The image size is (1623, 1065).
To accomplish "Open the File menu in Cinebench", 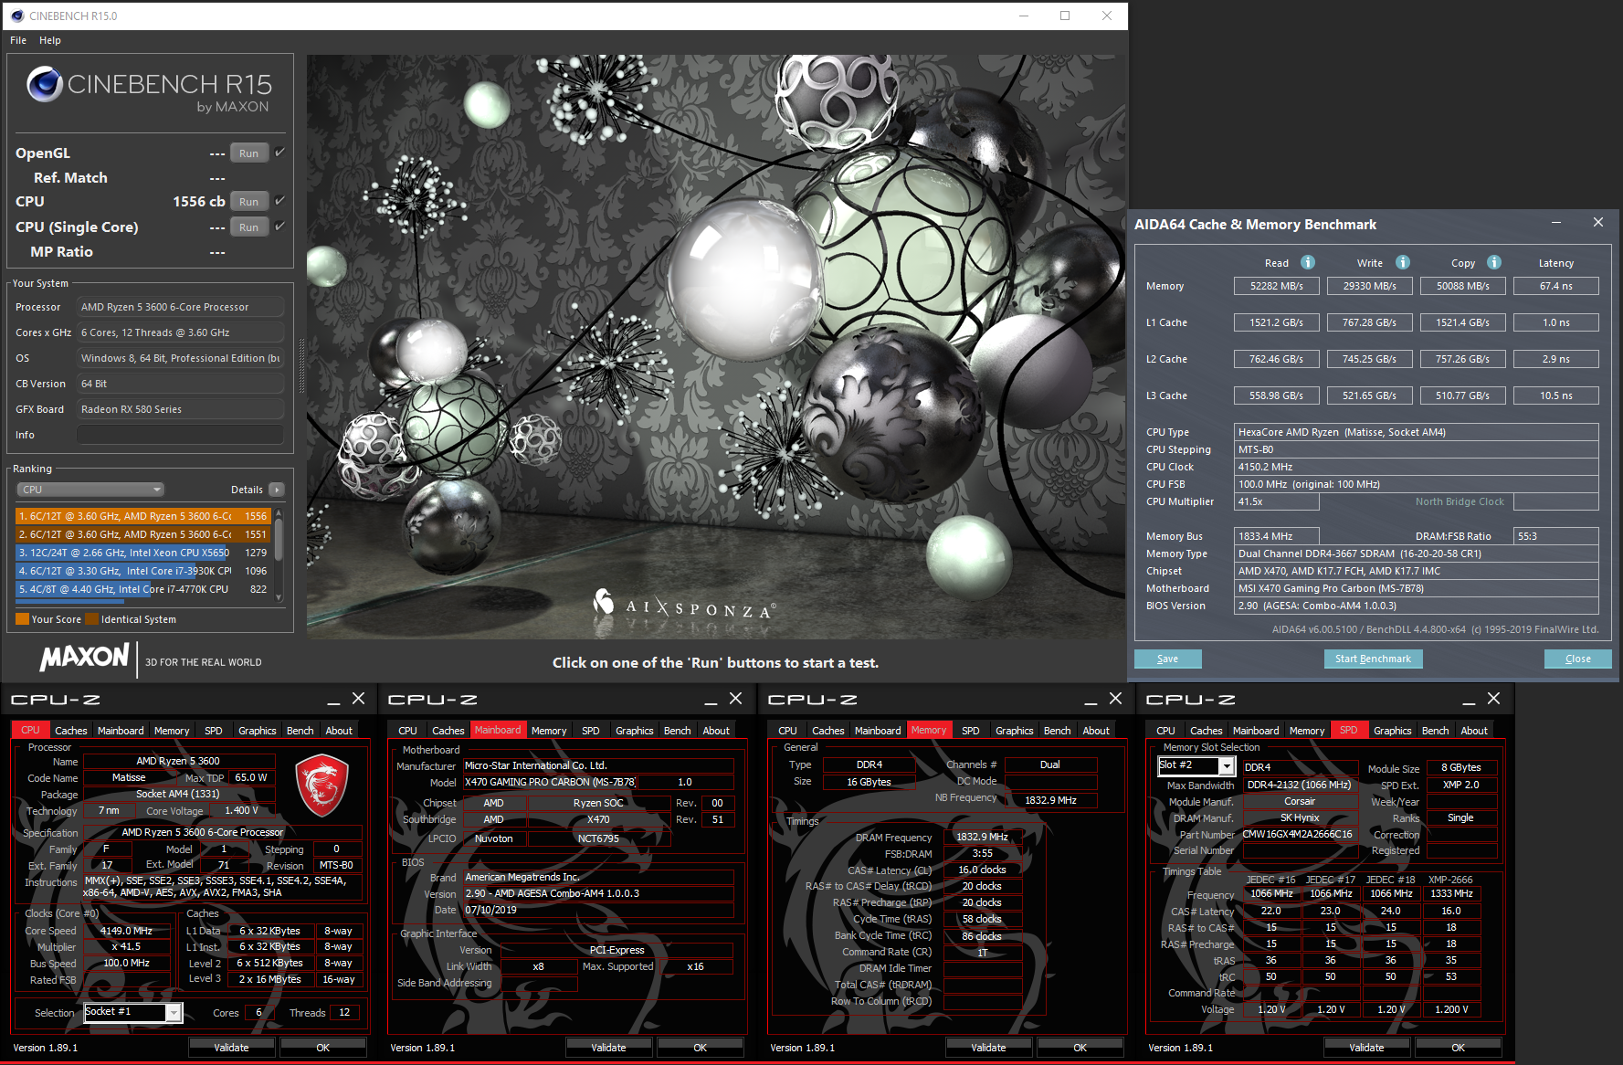I will 18,40.
